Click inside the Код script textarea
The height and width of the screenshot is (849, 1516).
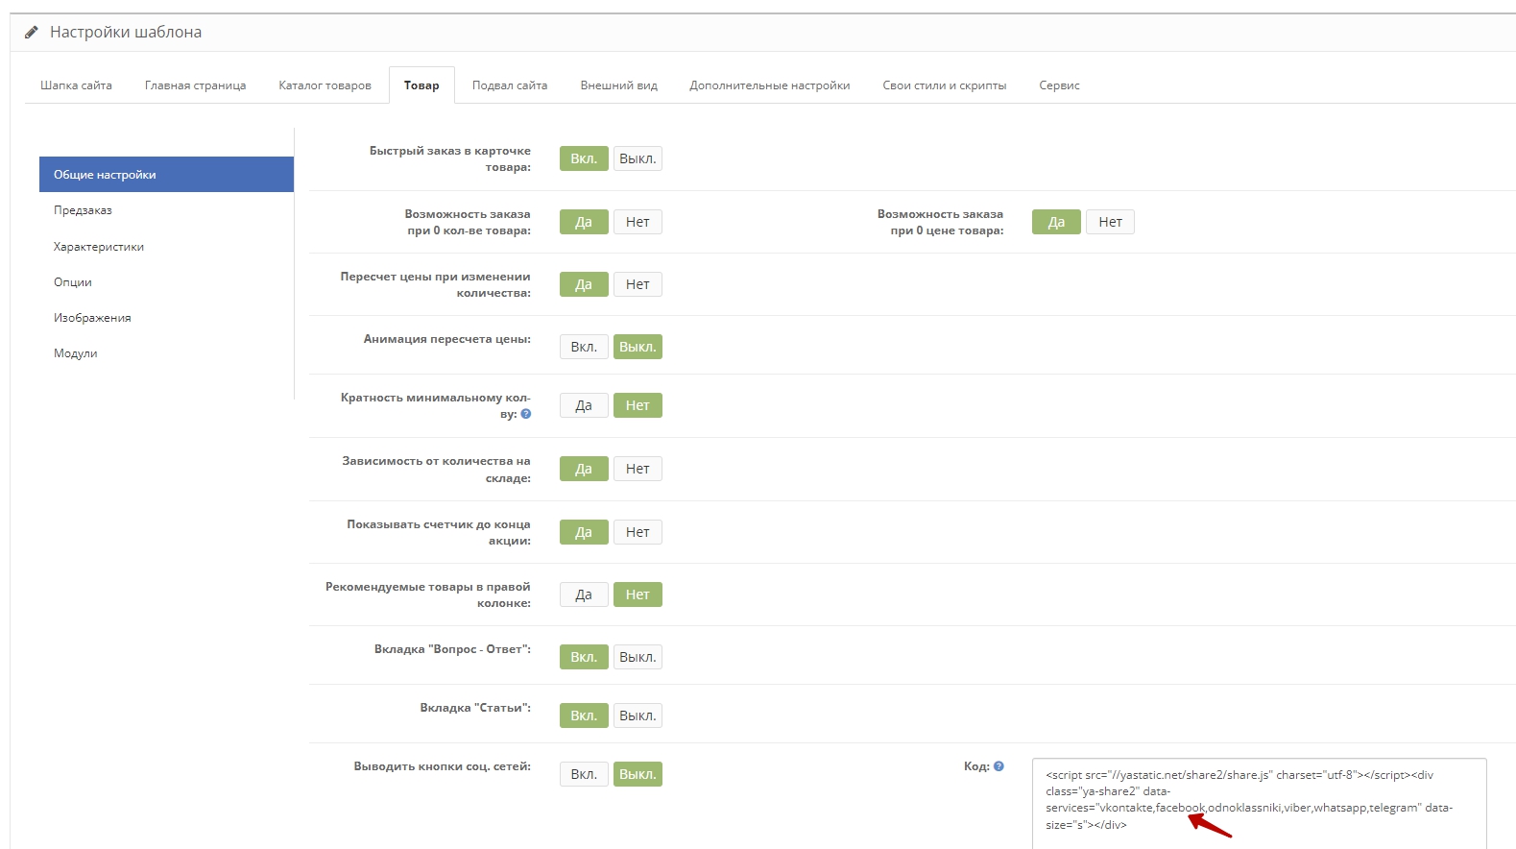(1260, 804)
